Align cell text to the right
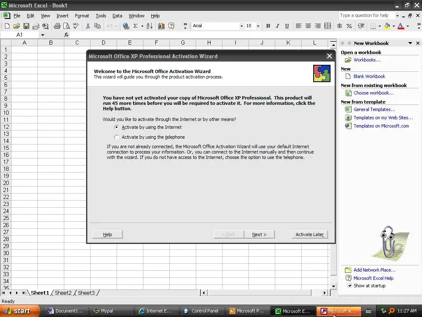 [318, 26]
